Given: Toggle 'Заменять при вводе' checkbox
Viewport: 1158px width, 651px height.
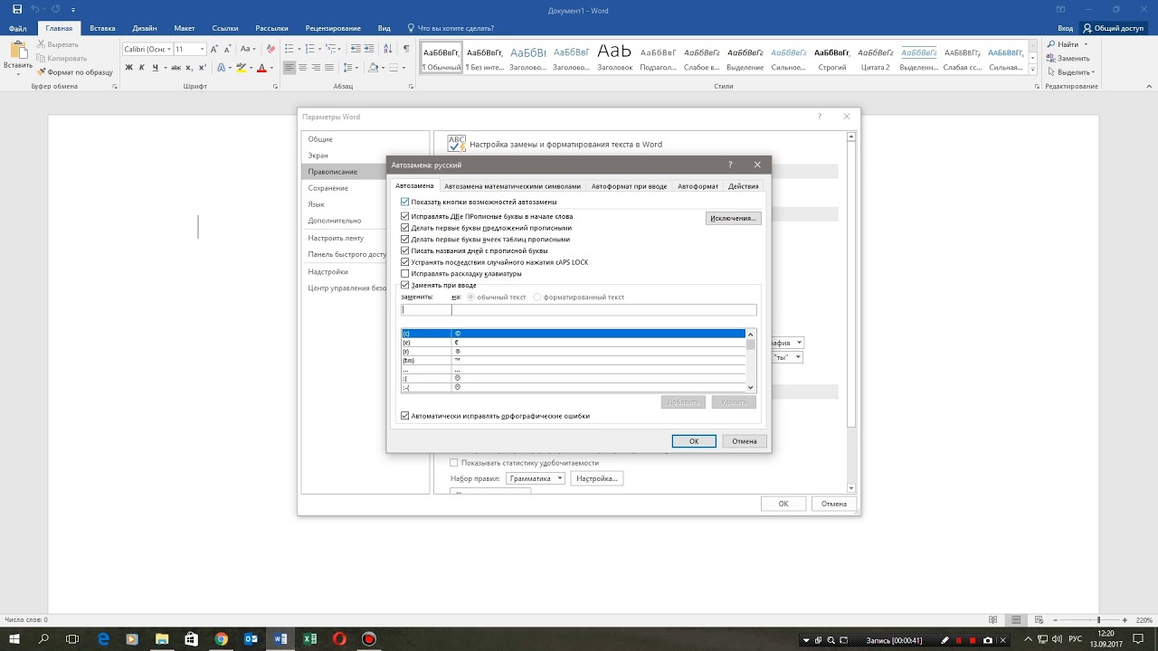Looking at the screenshot, I should tap(405, 285).
